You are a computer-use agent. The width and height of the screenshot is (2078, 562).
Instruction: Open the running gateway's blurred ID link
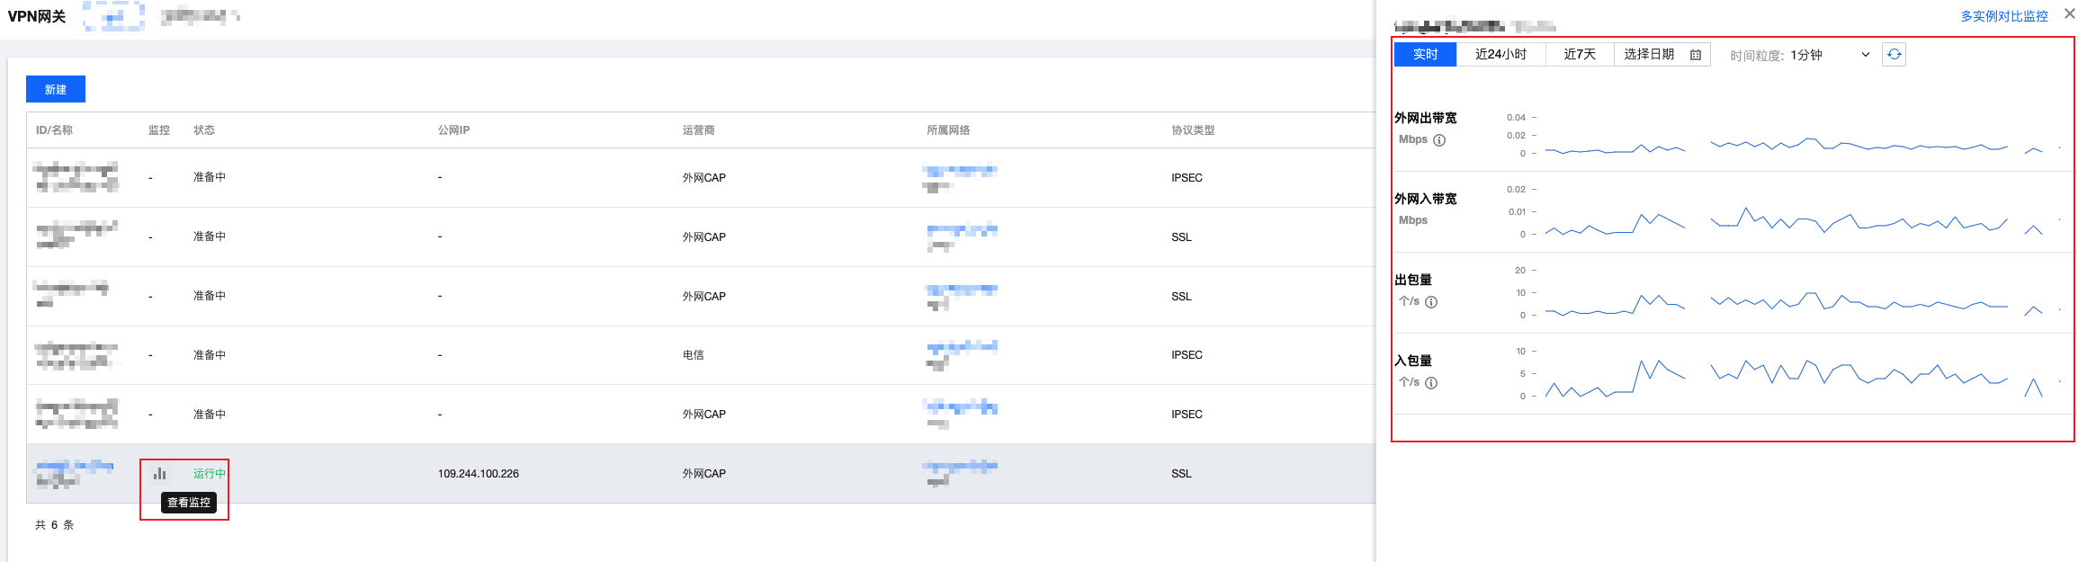point(74,467)
